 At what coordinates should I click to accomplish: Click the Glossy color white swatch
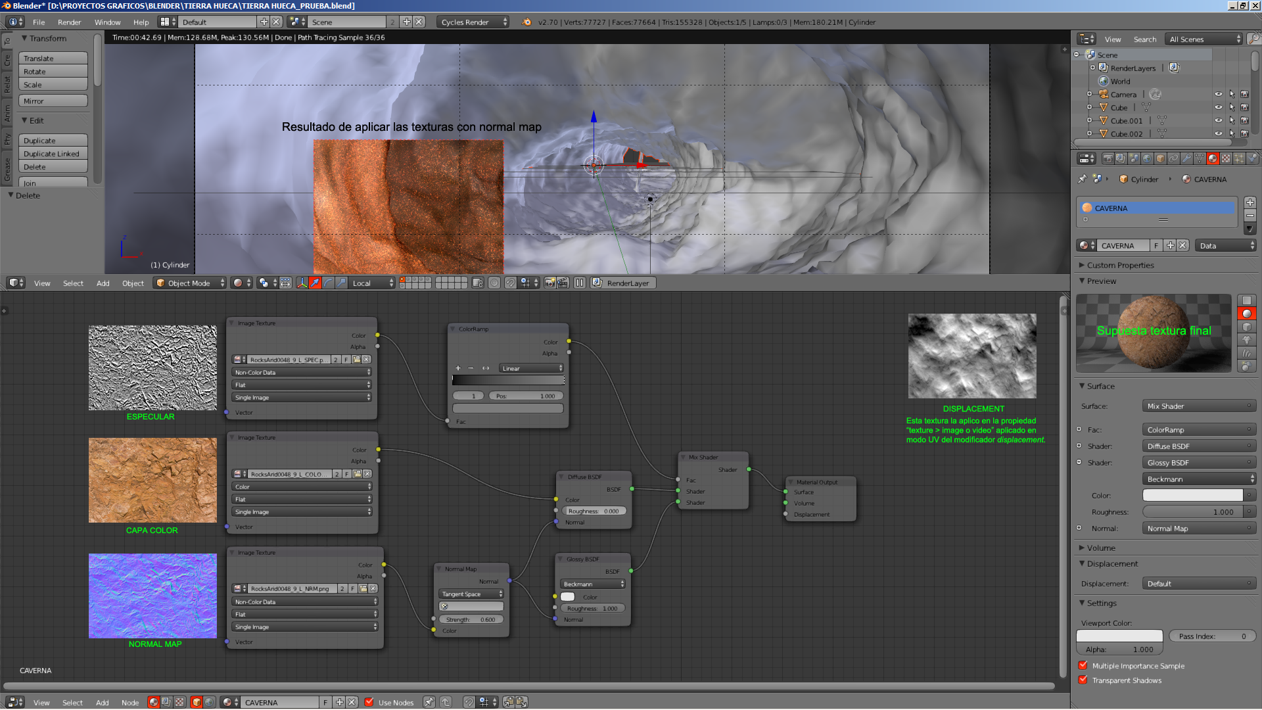(568, 597)
